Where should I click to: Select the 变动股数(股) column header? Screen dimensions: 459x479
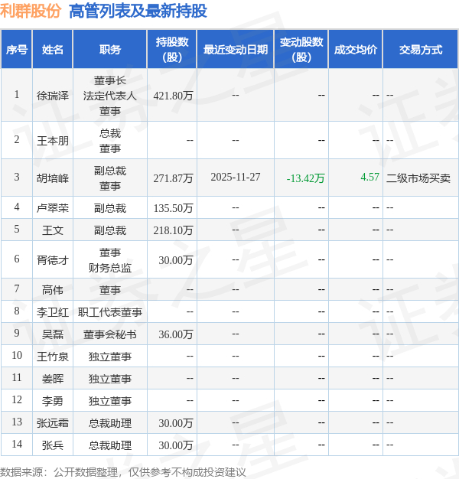301,50
